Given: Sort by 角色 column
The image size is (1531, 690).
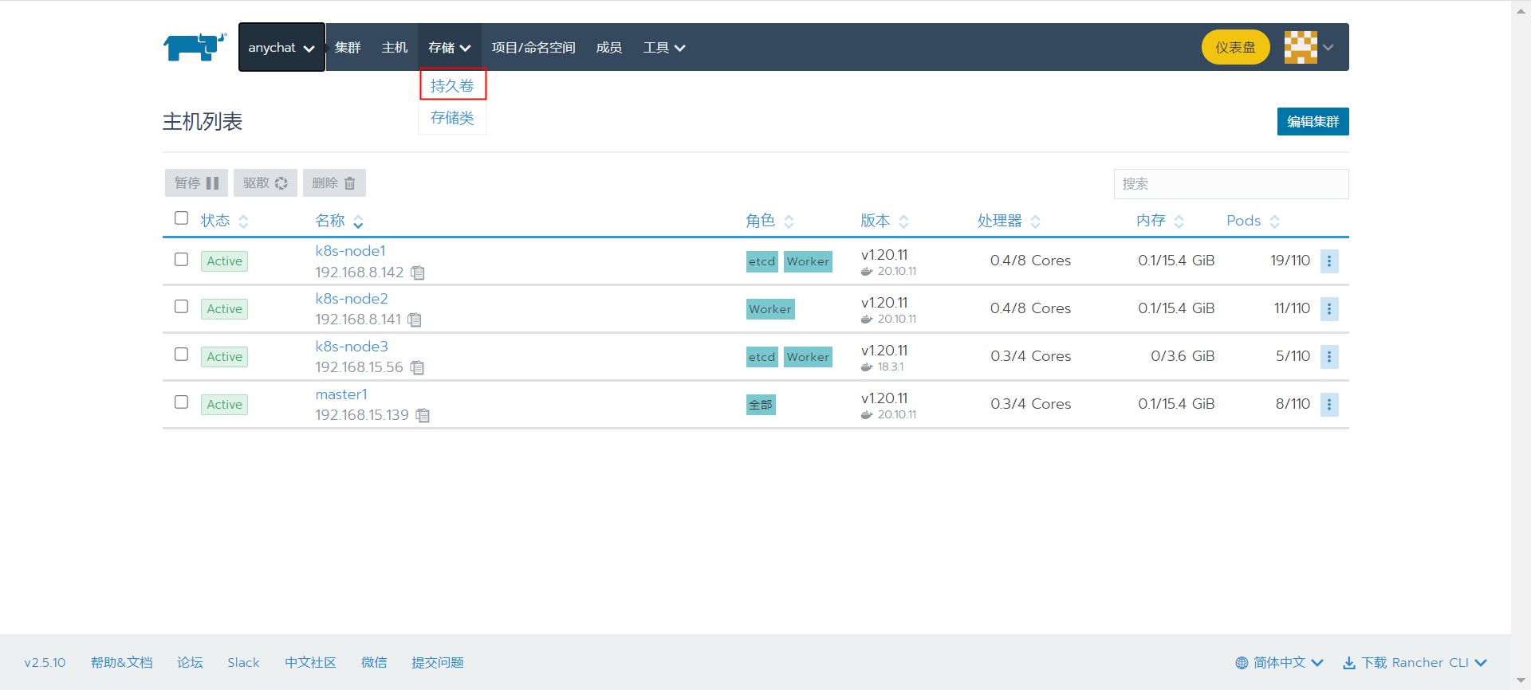Looking at the screenshot, I should [x=769, y=221].
